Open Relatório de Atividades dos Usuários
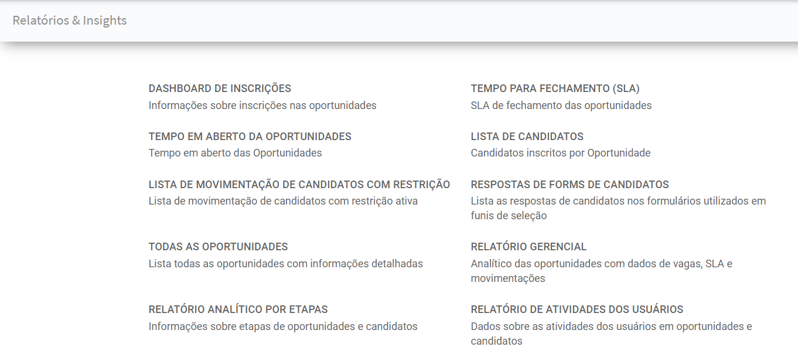This screenshot has height=364, width=798. tap(577, 309)
